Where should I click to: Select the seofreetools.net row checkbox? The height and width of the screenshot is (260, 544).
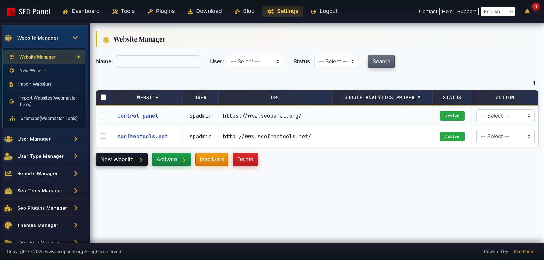point(103,136)
